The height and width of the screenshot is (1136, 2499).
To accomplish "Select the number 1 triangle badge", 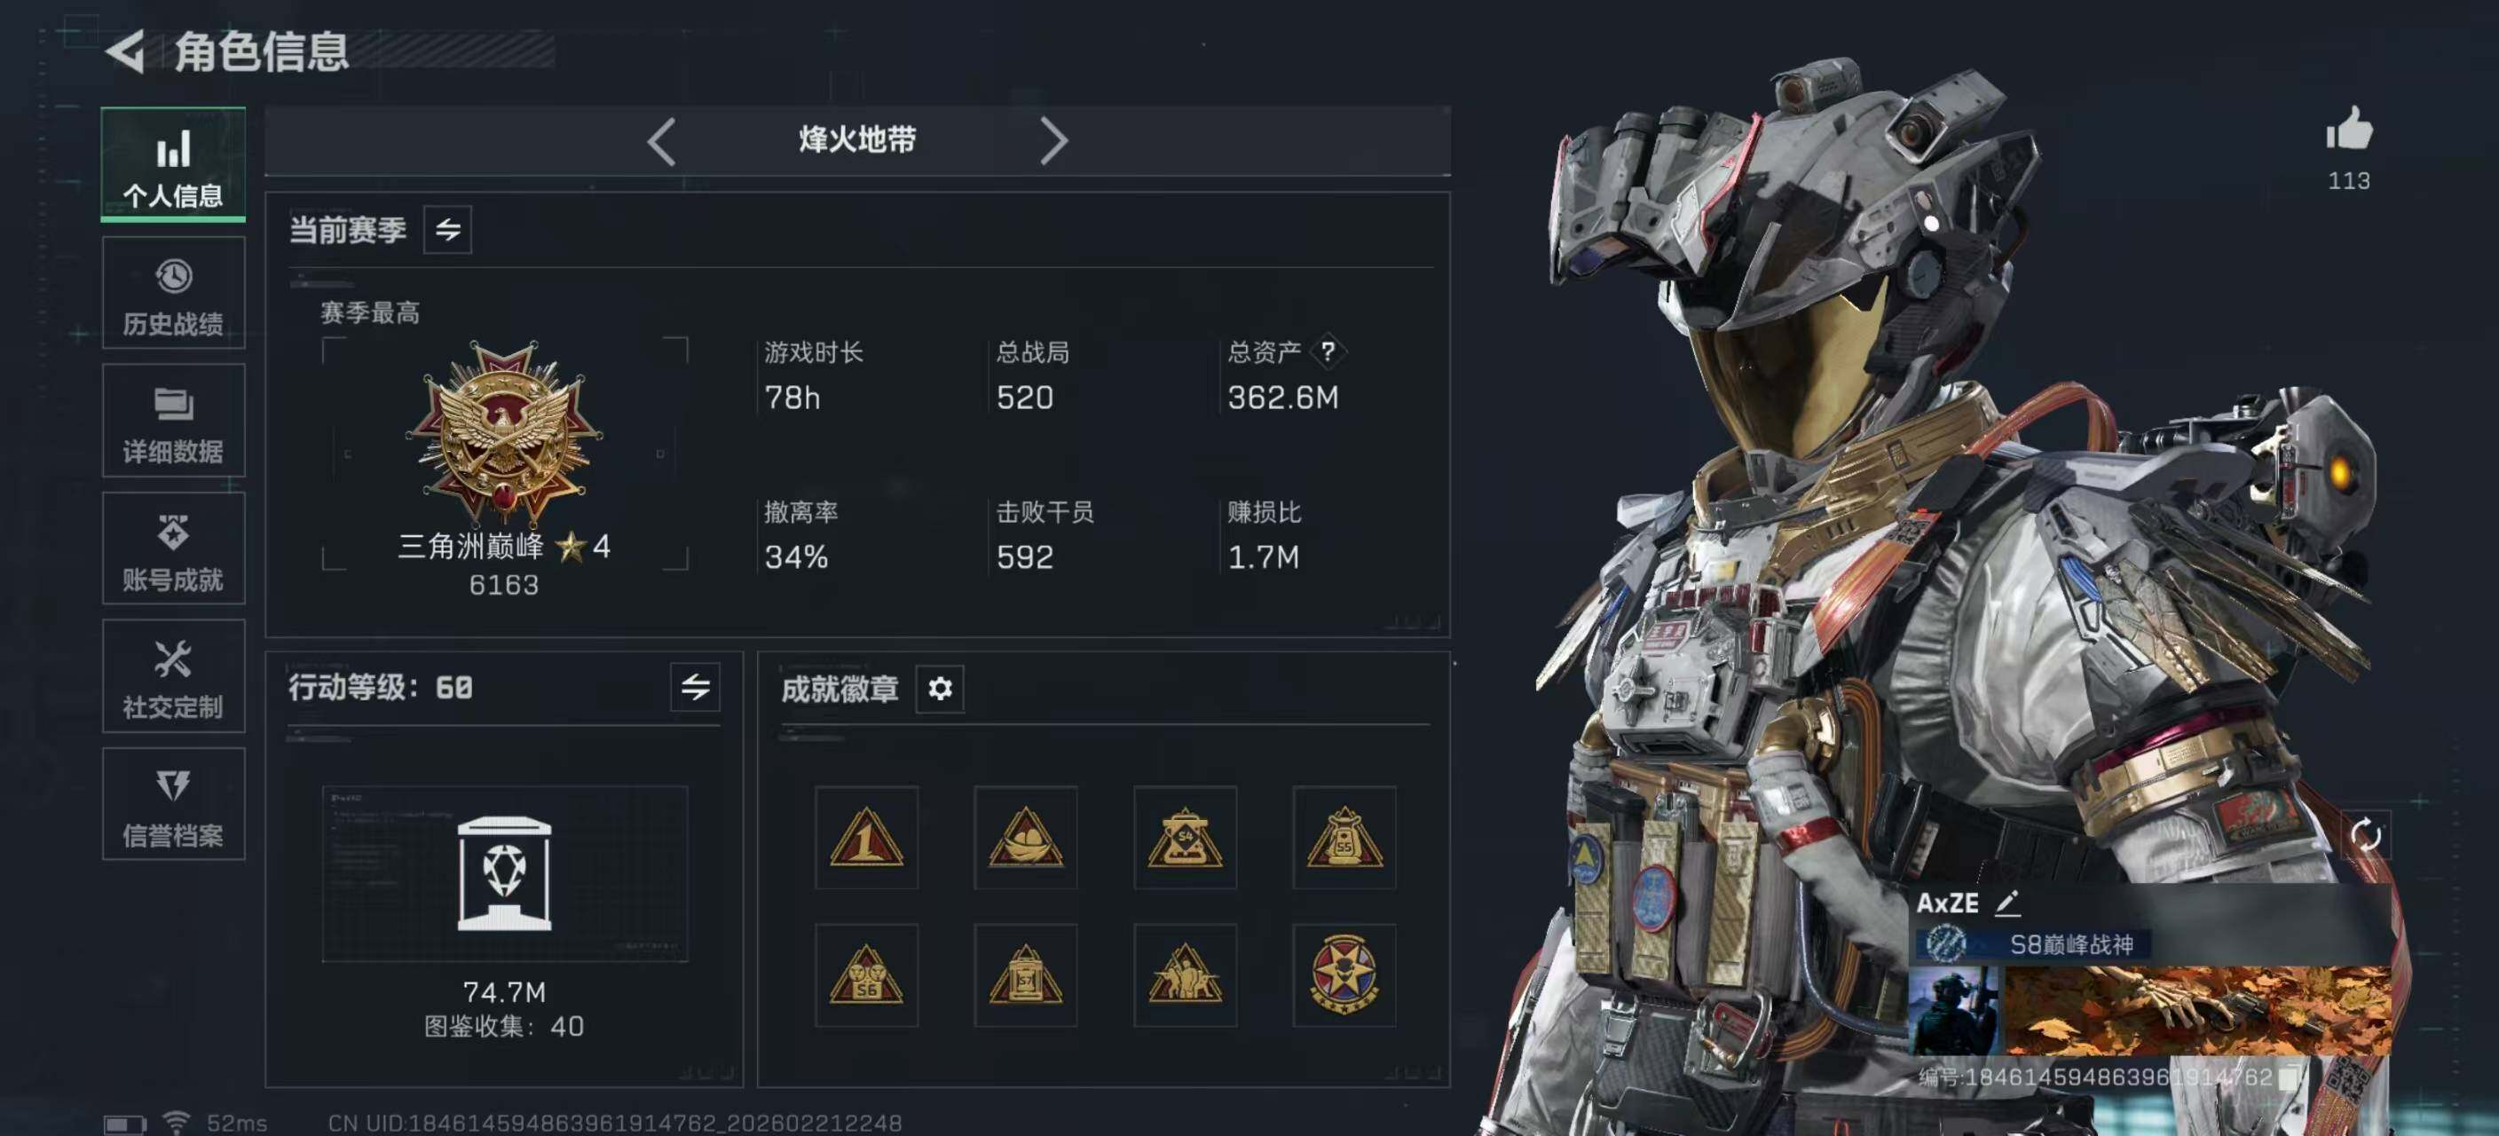I will coord(866,838).
